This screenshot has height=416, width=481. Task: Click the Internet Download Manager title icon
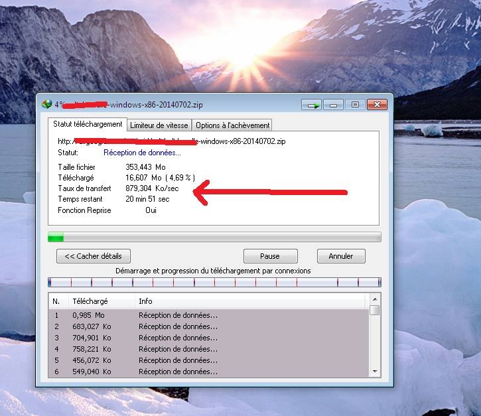click(47, 104)
